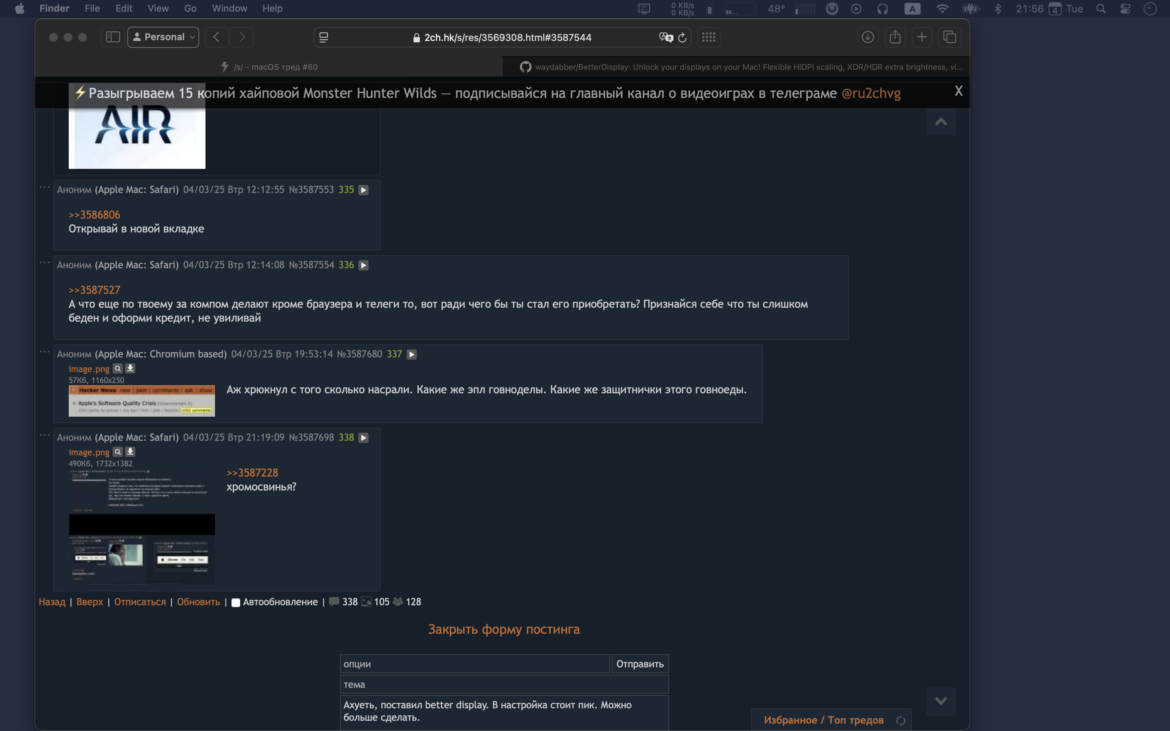Open the Personal profile dropdown
Viewport: 1170px width, 731px height.
pos(163,37)
